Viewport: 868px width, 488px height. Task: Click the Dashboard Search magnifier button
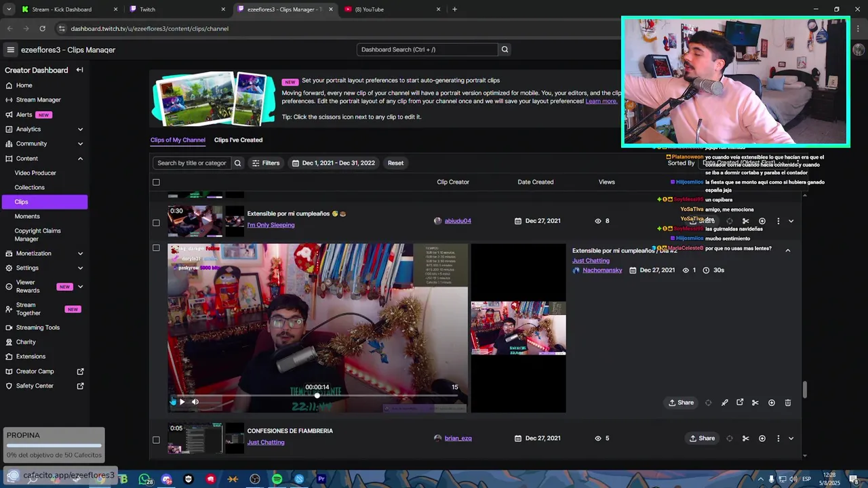pyautogui.click(x=505, y=49)
